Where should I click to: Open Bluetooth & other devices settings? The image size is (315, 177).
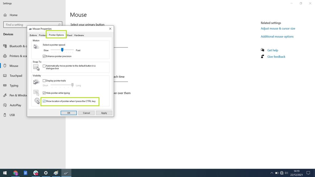pyautogui.click(x=15, y=46)
